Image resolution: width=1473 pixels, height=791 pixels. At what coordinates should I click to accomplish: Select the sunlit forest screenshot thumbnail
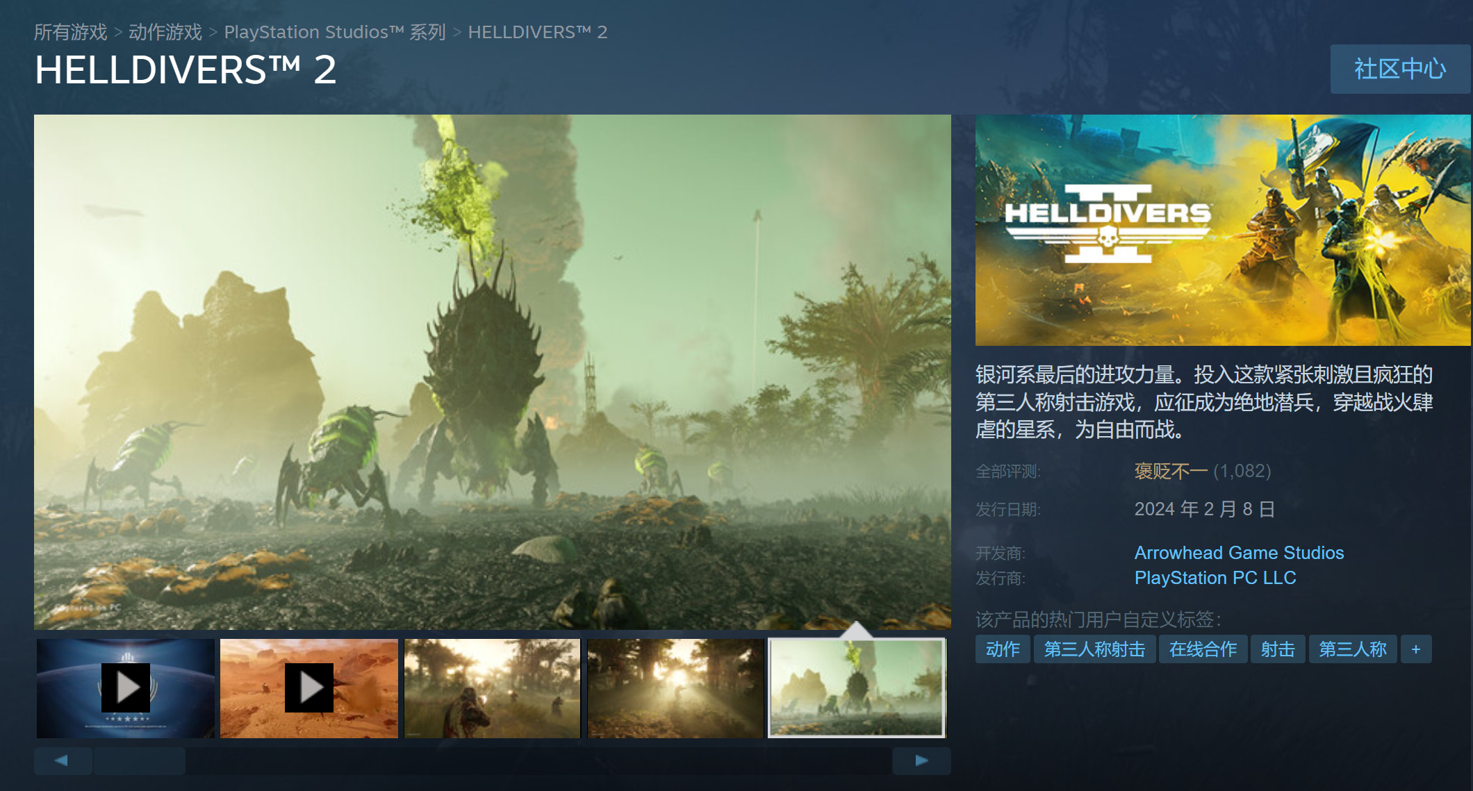(675, 688)
